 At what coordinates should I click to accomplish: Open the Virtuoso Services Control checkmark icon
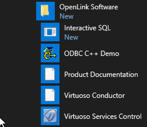coord(50,116)
